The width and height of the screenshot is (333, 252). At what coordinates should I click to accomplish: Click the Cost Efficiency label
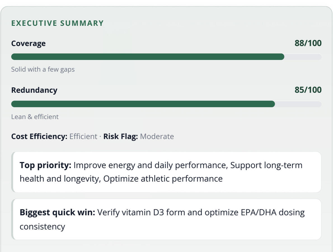pyautogui.click(x=39, y=136)
